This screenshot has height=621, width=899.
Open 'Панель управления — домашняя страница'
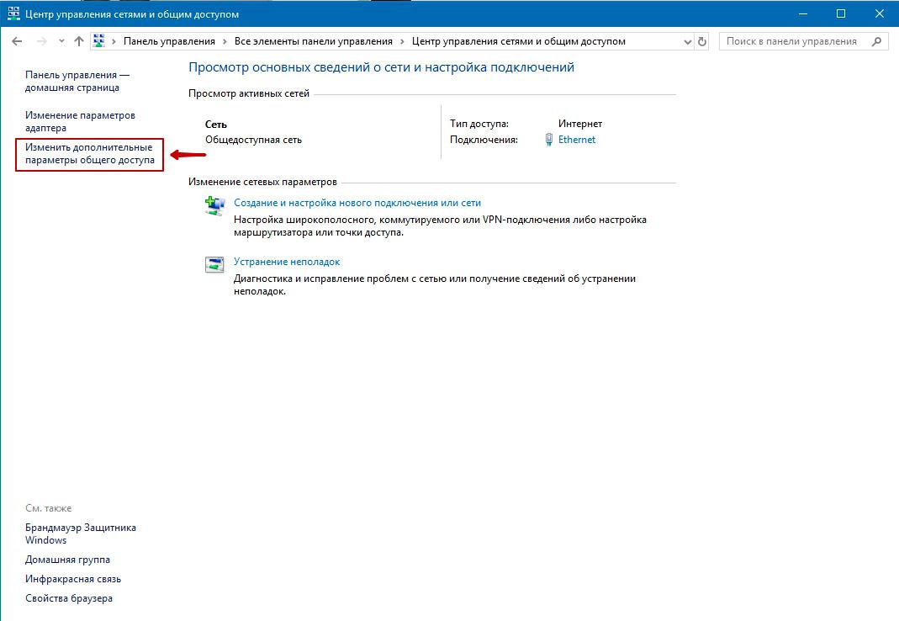[77, 81]
